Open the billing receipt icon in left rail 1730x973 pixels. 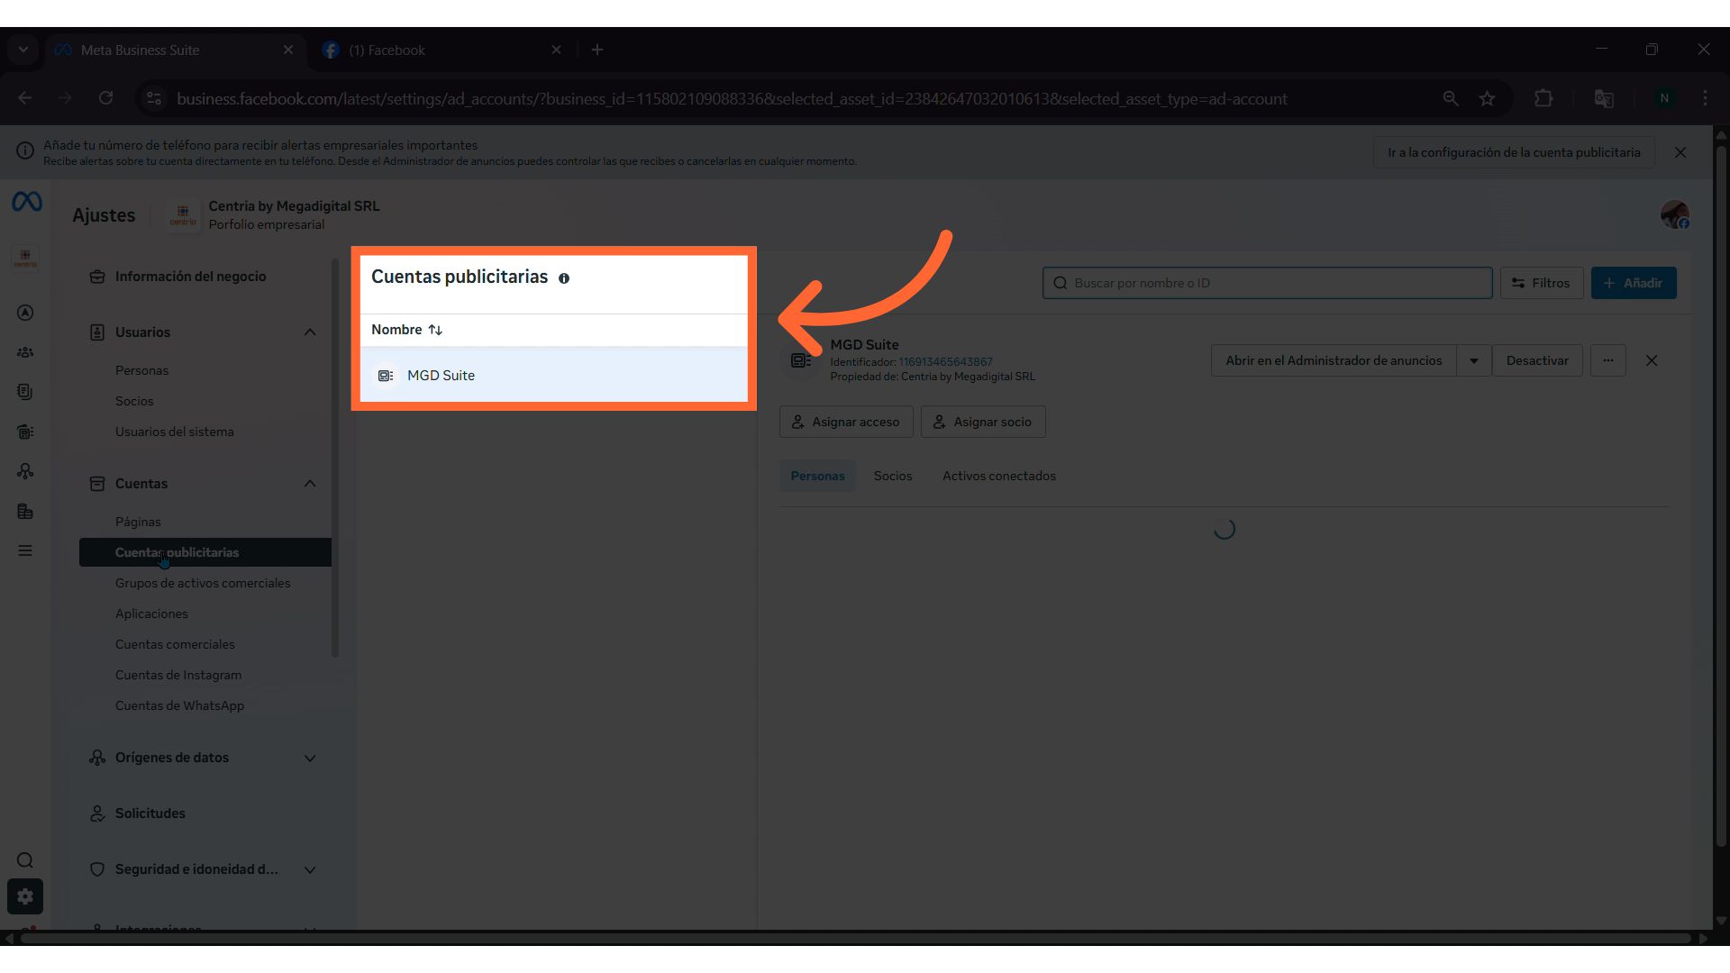click(x=25, y=432)
